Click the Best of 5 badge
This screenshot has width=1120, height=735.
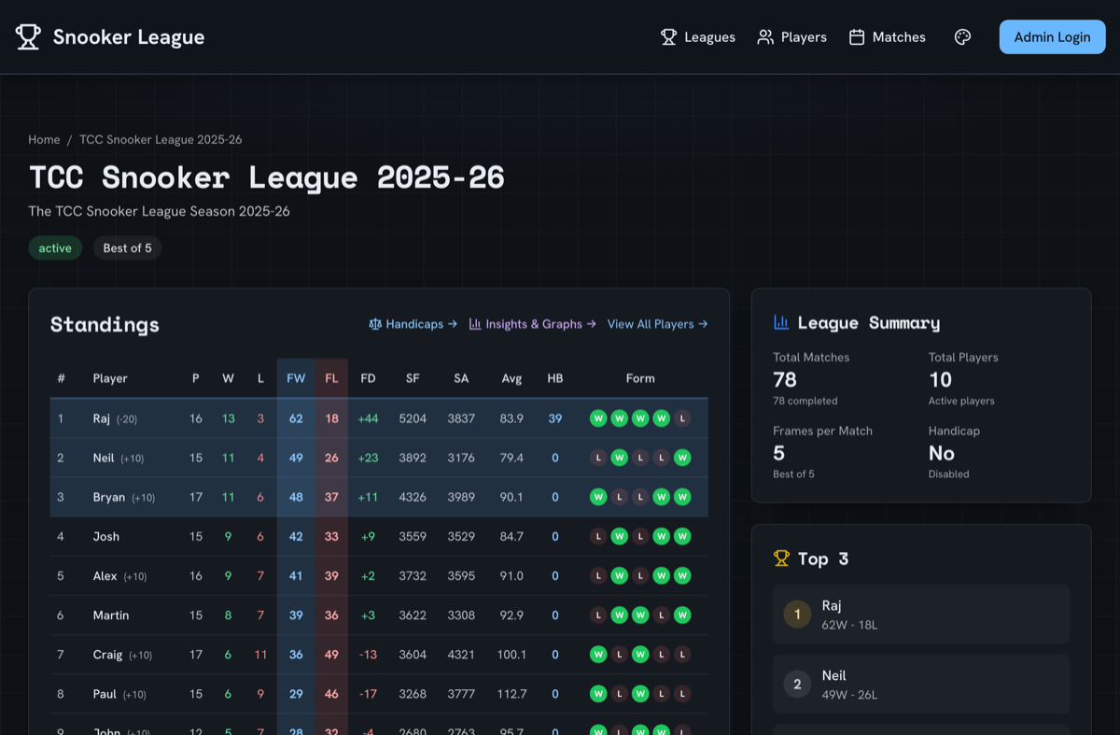click(127, 247)
